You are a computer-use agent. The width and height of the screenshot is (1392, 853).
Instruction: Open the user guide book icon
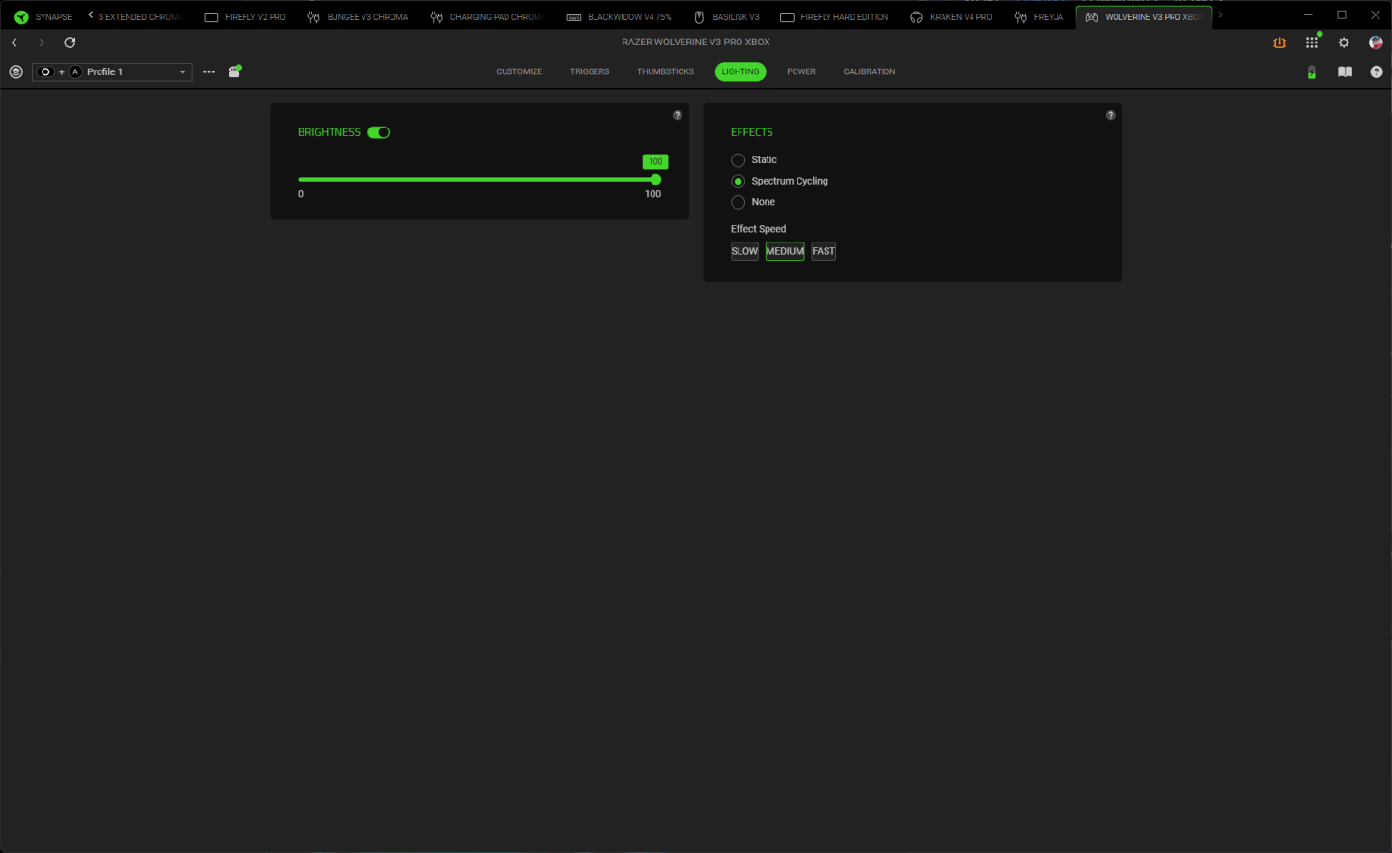(x=1345, y=71)
